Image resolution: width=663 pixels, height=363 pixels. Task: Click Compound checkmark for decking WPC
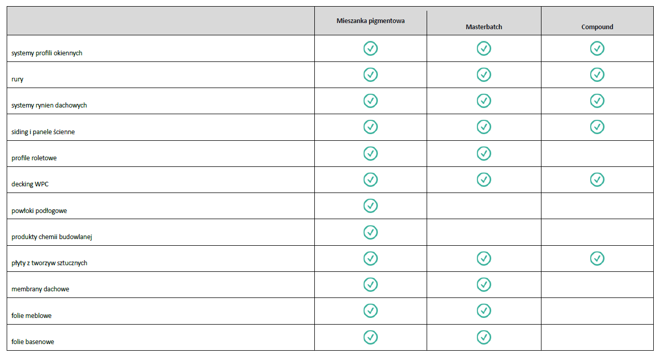pyautogui.click(x=597, y=180)
